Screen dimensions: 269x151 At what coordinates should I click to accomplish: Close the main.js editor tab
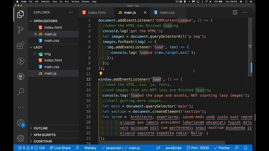(145, 13)
